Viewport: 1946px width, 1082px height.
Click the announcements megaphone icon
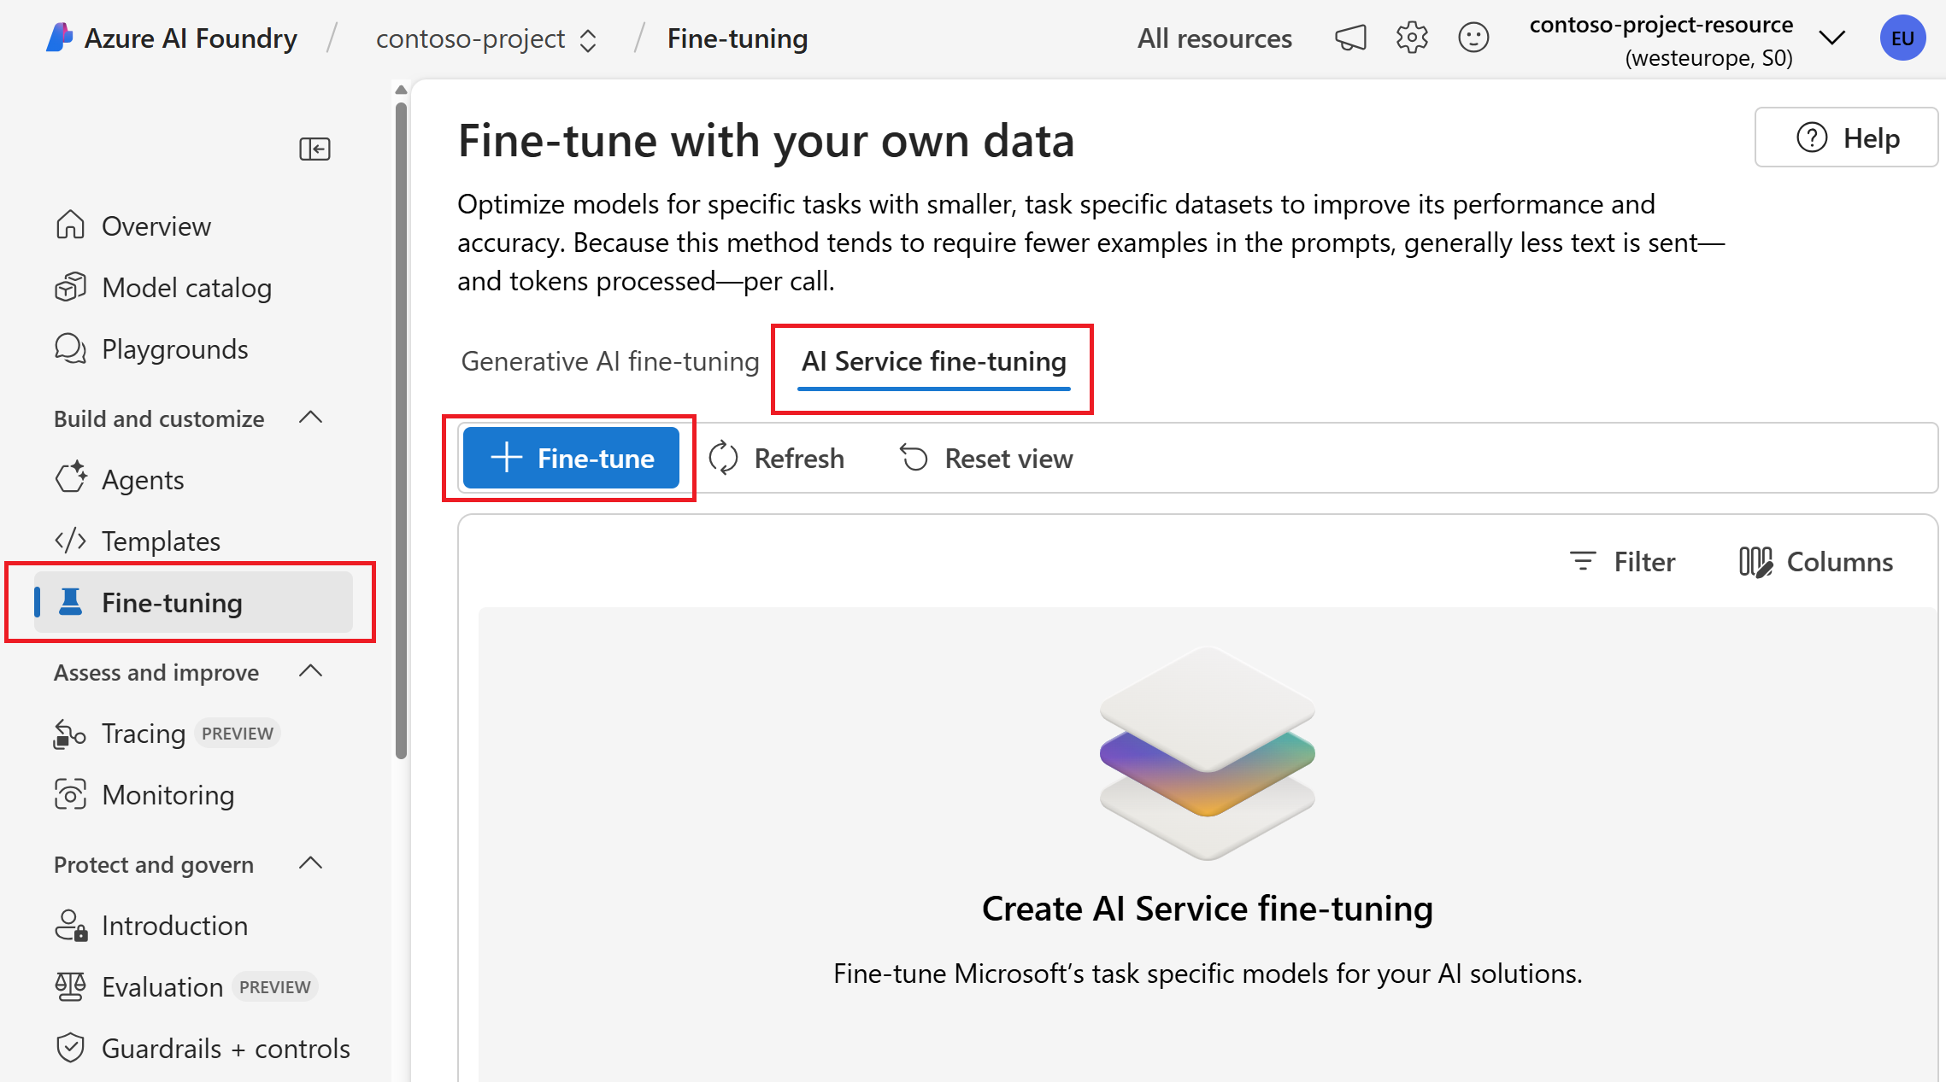point(1350,38)
